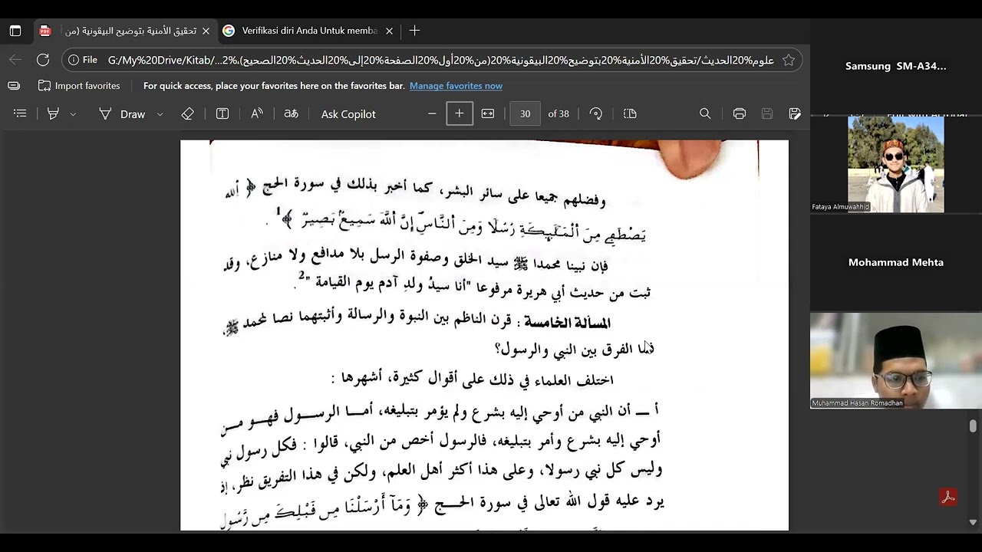This screenshot has height=552, width=982.
Task: Select the Highlight tool
Action: click(x=53, y=113)
